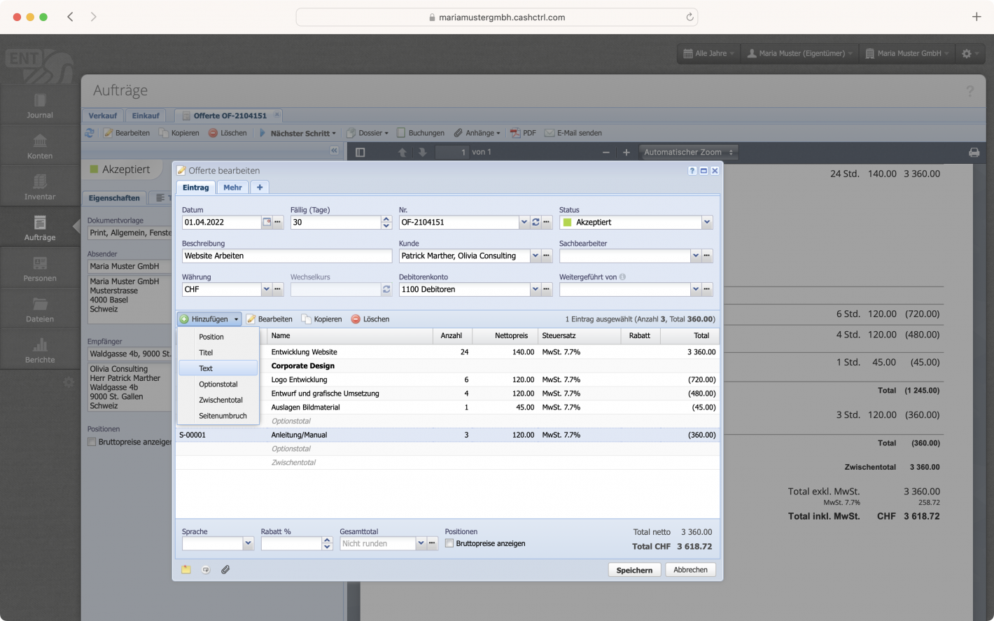Expand the Gesamttotal dropdown showing Nicht runden
The height and width of the screenshot is (621, 994).
pos(421,543)
